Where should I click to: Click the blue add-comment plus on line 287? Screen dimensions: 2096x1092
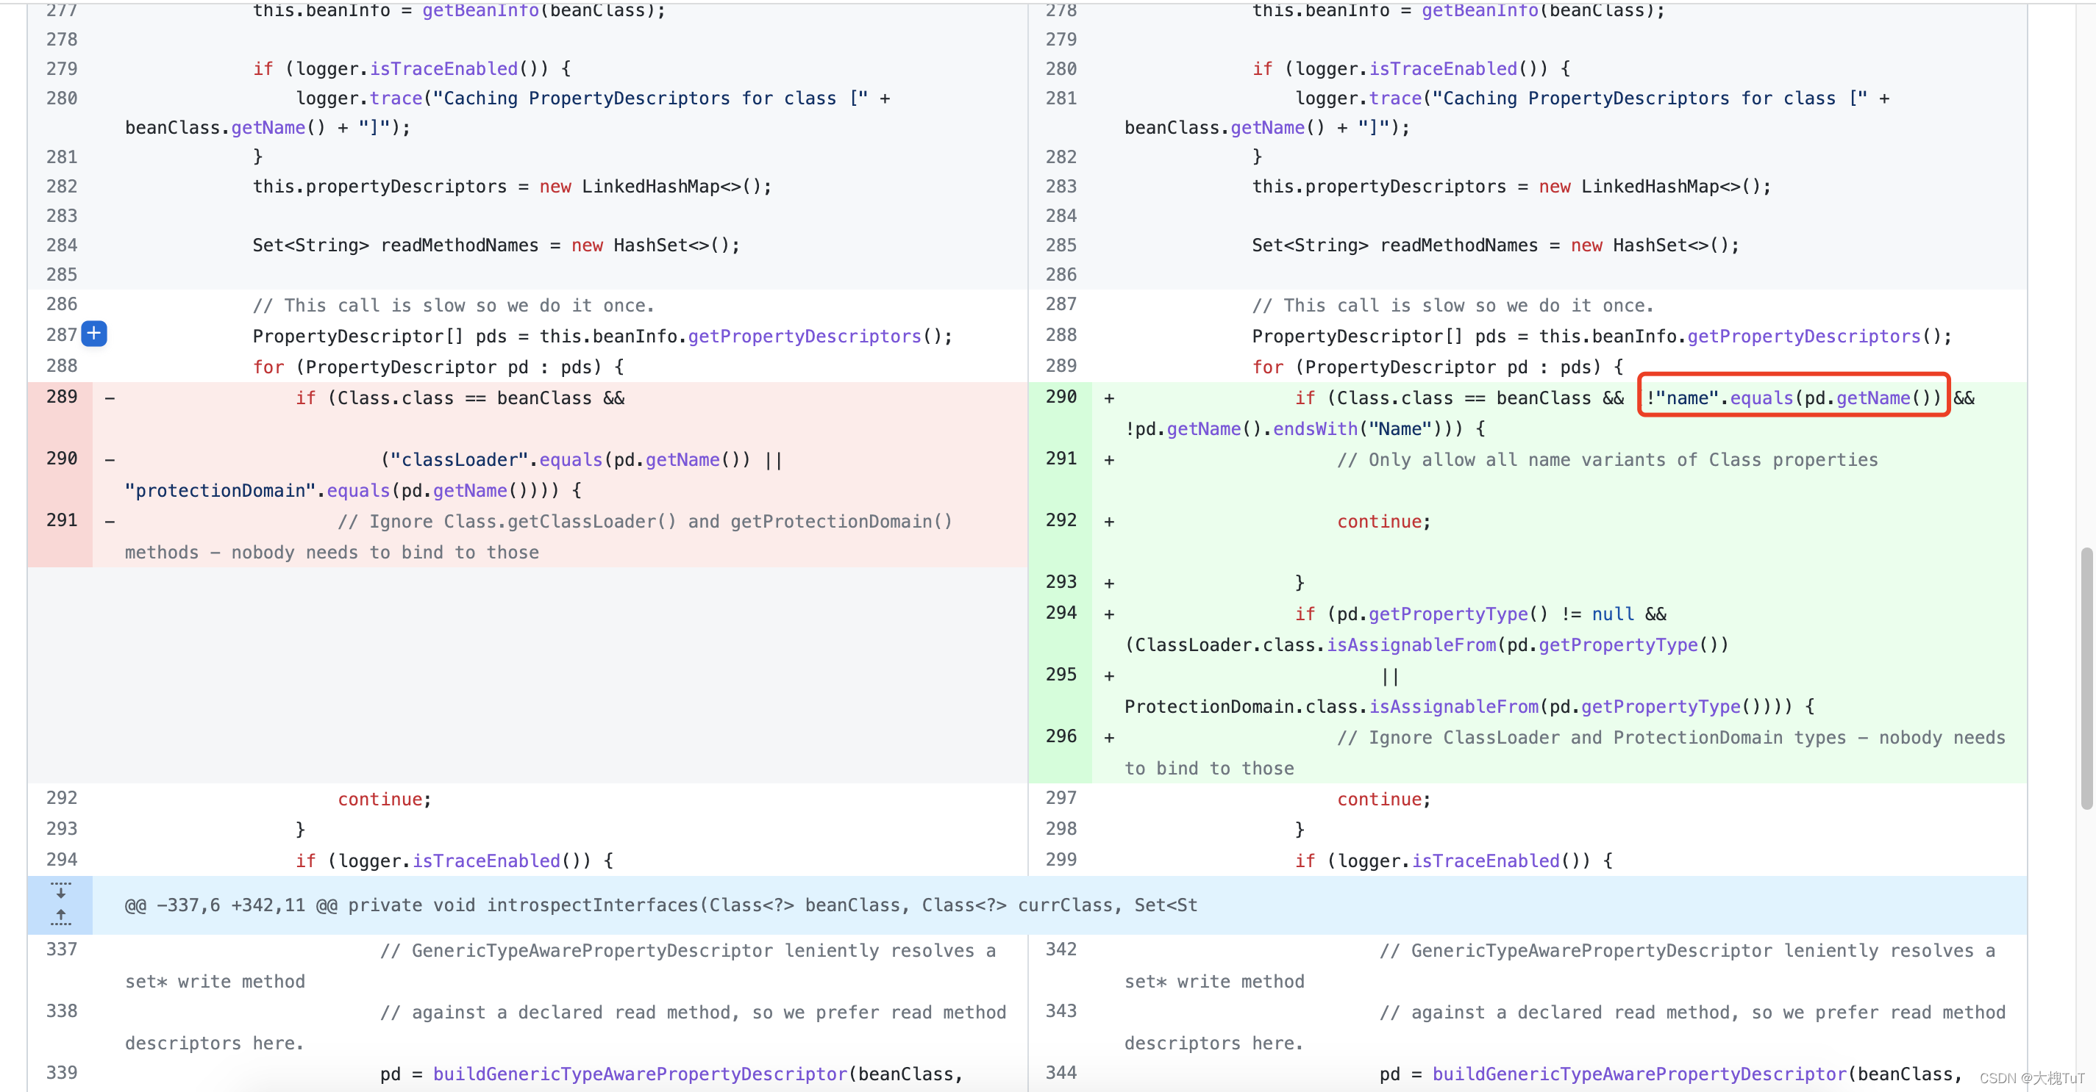[x=94, y=334]
